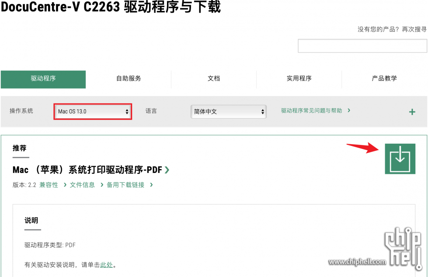Click the 此处 installation instructions link

coord(107,265)
